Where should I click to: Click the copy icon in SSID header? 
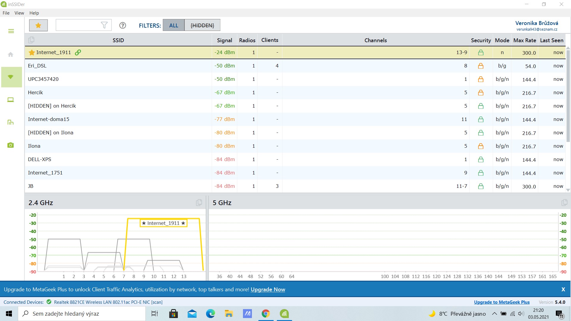click(x=31, y=40)
